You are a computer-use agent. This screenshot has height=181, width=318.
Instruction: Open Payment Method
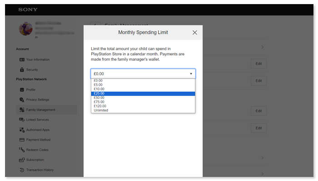[38, 140]
